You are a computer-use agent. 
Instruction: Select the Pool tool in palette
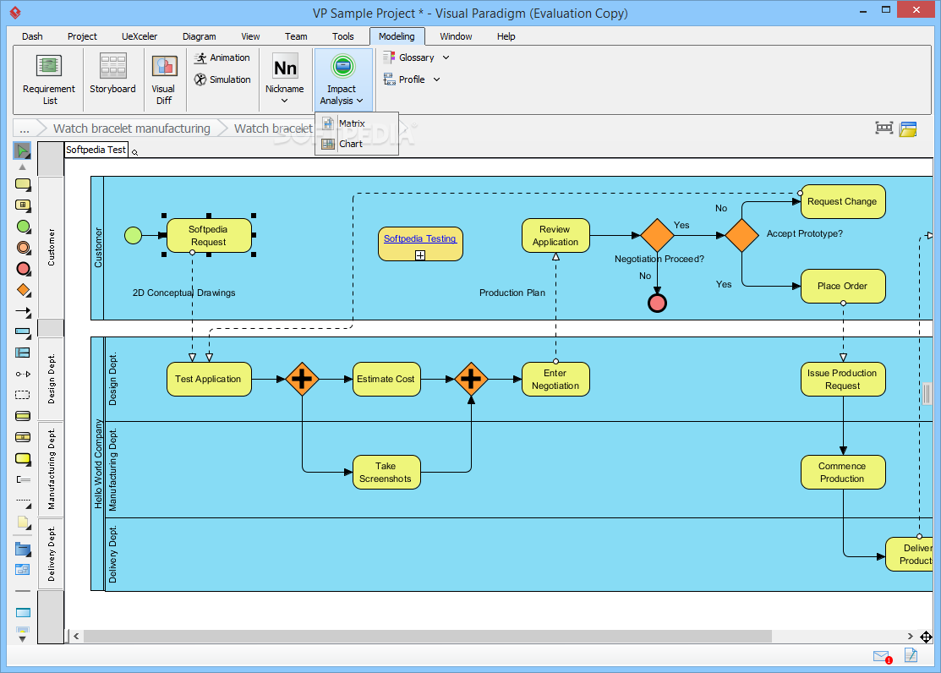[x=23, y=332]
